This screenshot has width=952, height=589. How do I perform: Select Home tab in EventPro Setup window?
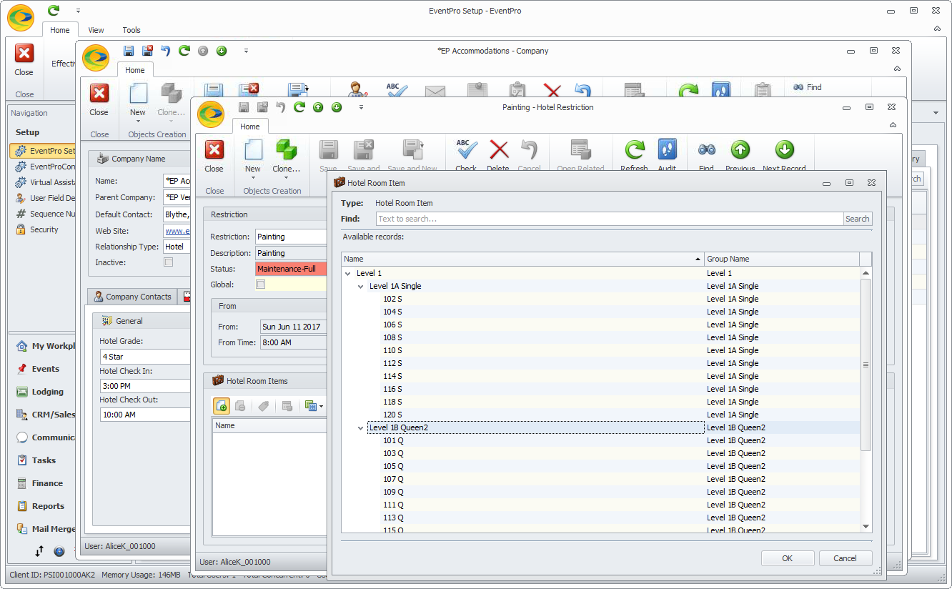60,30
